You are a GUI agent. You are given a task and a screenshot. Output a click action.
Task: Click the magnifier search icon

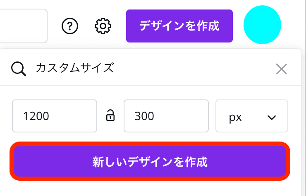click(x=19, y=68)
